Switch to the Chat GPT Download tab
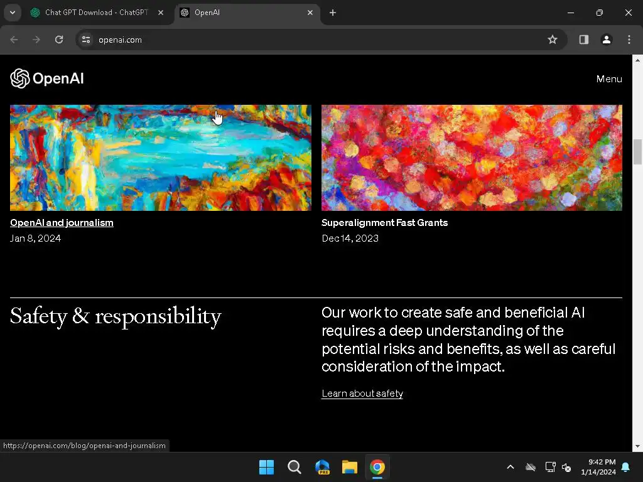 click(x=97, y=13)
